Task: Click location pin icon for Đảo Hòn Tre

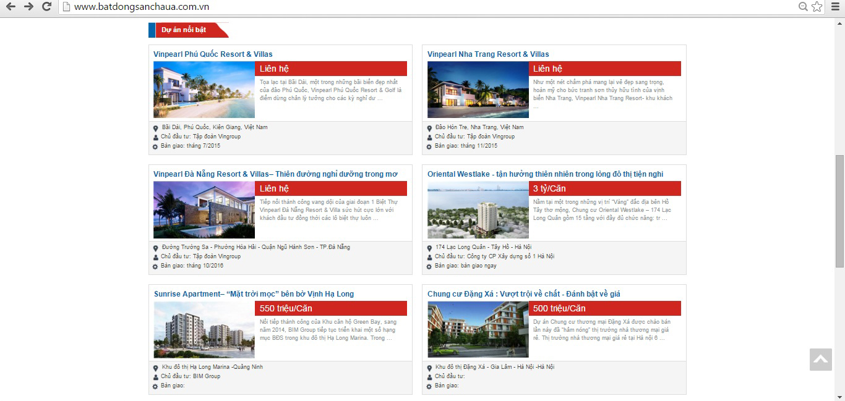Action: pos(429,128)
